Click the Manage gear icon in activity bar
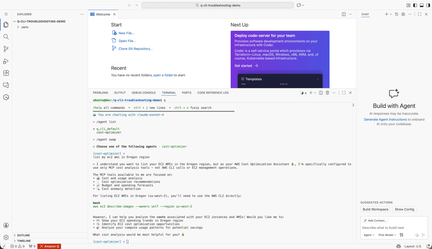432x249 pixels. tap(6, 238)
